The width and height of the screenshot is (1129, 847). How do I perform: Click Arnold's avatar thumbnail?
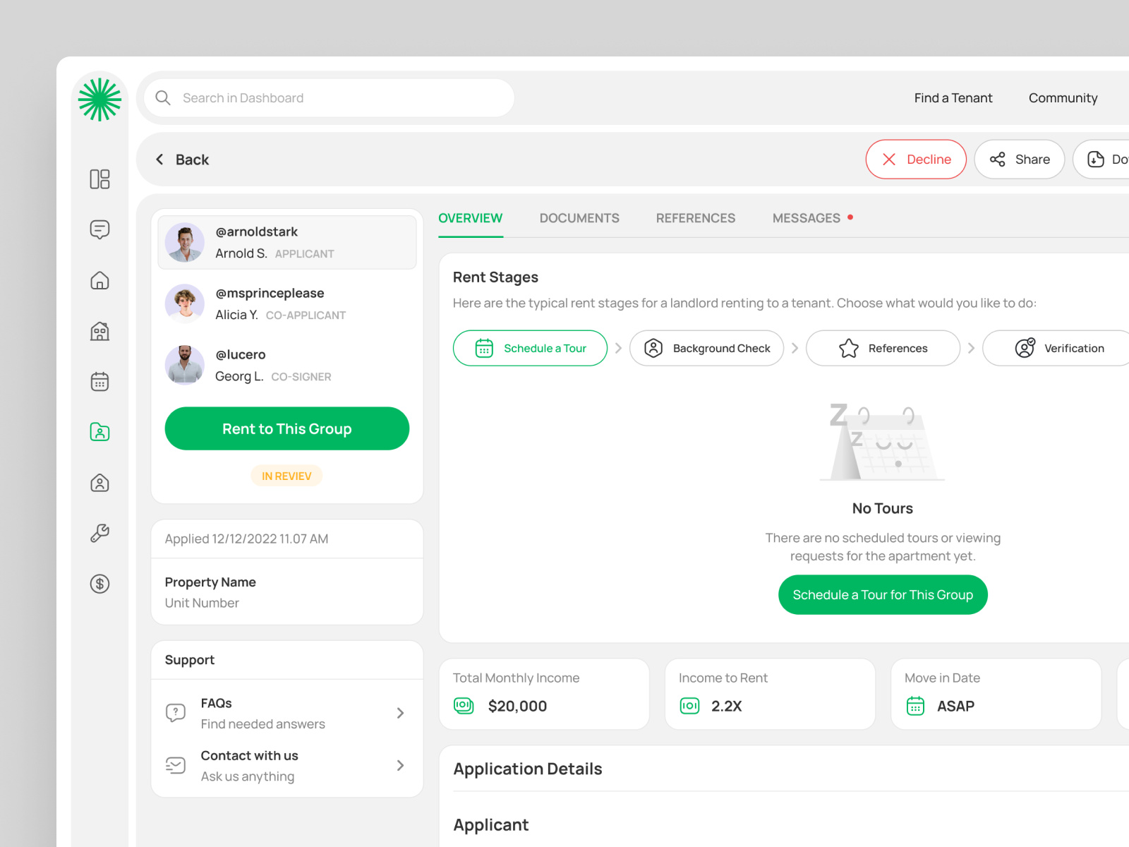click(184, 242)
